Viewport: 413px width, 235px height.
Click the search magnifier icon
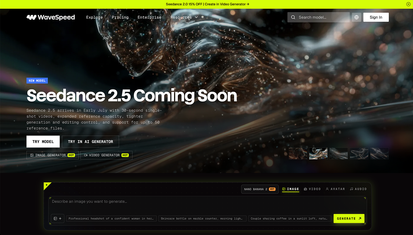293,17
